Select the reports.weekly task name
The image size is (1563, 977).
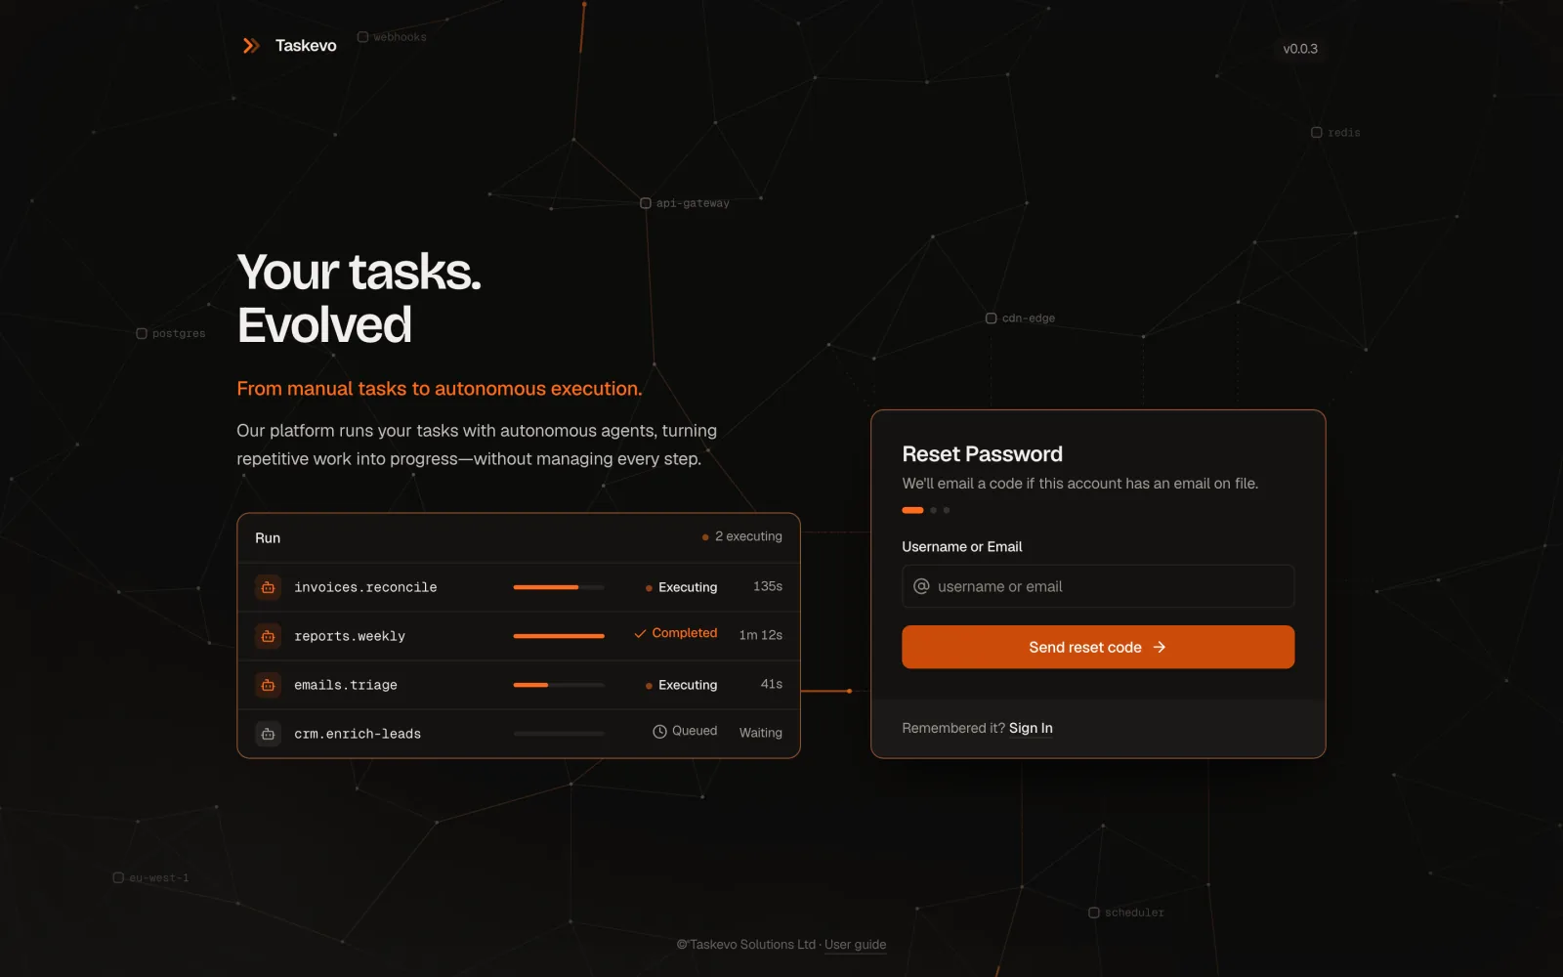(x=350, y=636)
